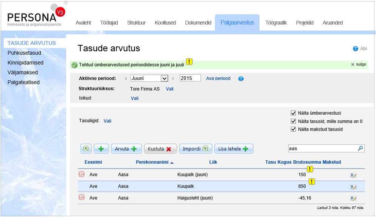Click the green plus add button

(x=101, y=149)
